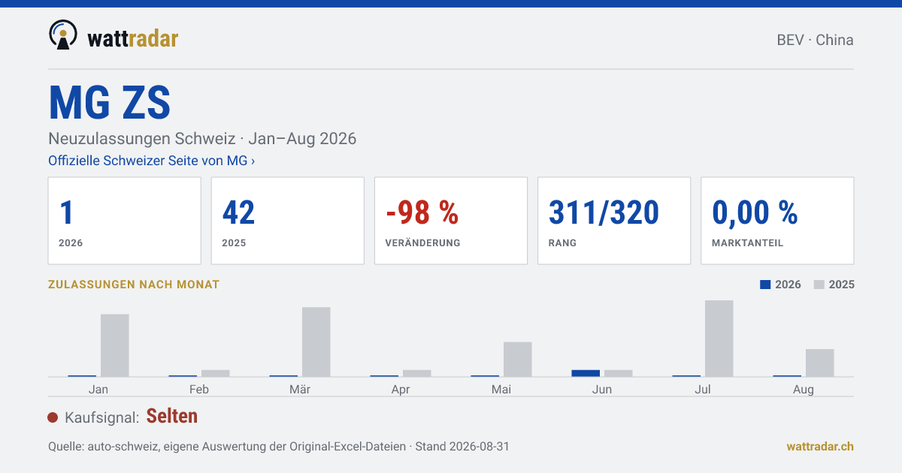Click the 'Jul' month axis label
This screenshot has width=902, height=473.
(703, 389)
